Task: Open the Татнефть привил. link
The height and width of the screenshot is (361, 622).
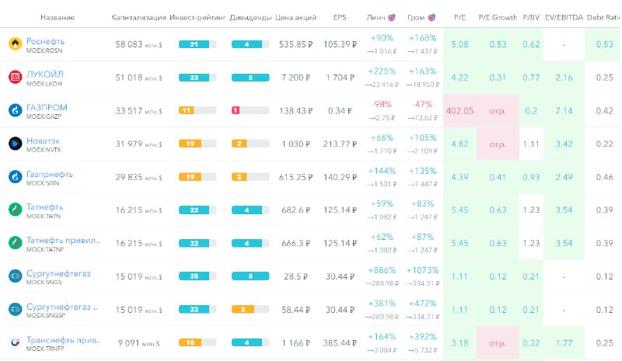Action: [63, 240]
